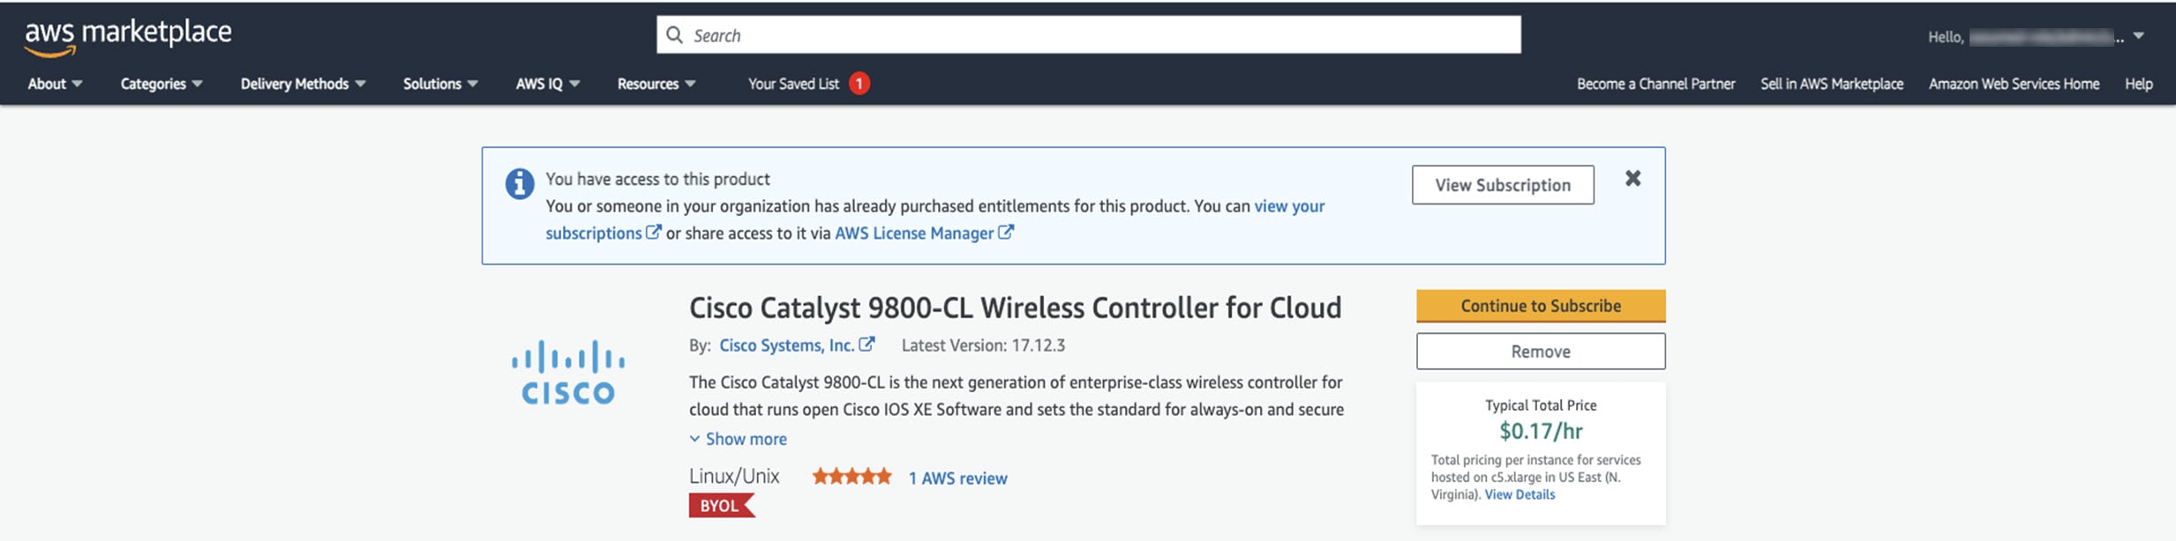Viewport: 2176px width, 541px height.
Task: Go to Sell in AWS Marketplace
Action: tap(1831, 84)
